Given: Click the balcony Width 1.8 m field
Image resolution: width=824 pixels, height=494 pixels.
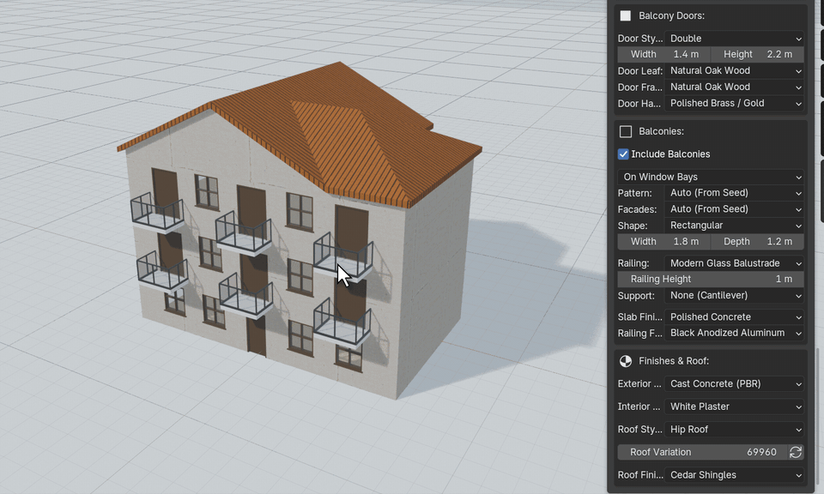Looking at the screenshot, I should click(x=663, y=242).
